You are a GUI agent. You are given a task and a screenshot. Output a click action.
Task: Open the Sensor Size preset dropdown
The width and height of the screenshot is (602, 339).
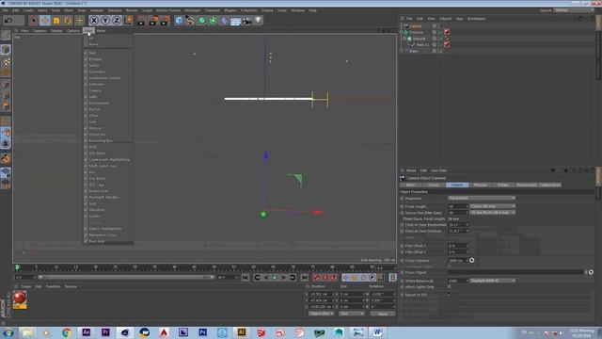(493, 213)
